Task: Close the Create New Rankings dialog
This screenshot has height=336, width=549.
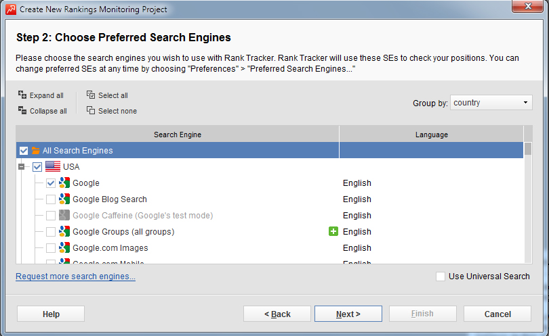Action: tap(528, 6)
